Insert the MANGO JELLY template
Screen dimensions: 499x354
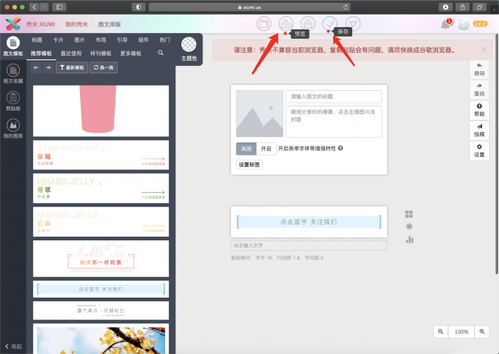coord(101,222)
